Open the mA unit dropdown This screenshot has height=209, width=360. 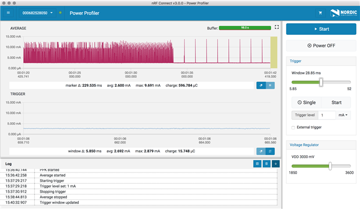click(x=343, y=115)
